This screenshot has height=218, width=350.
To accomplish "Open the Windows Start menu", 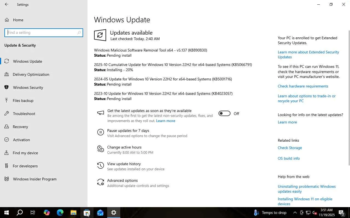I will point(7,213).
